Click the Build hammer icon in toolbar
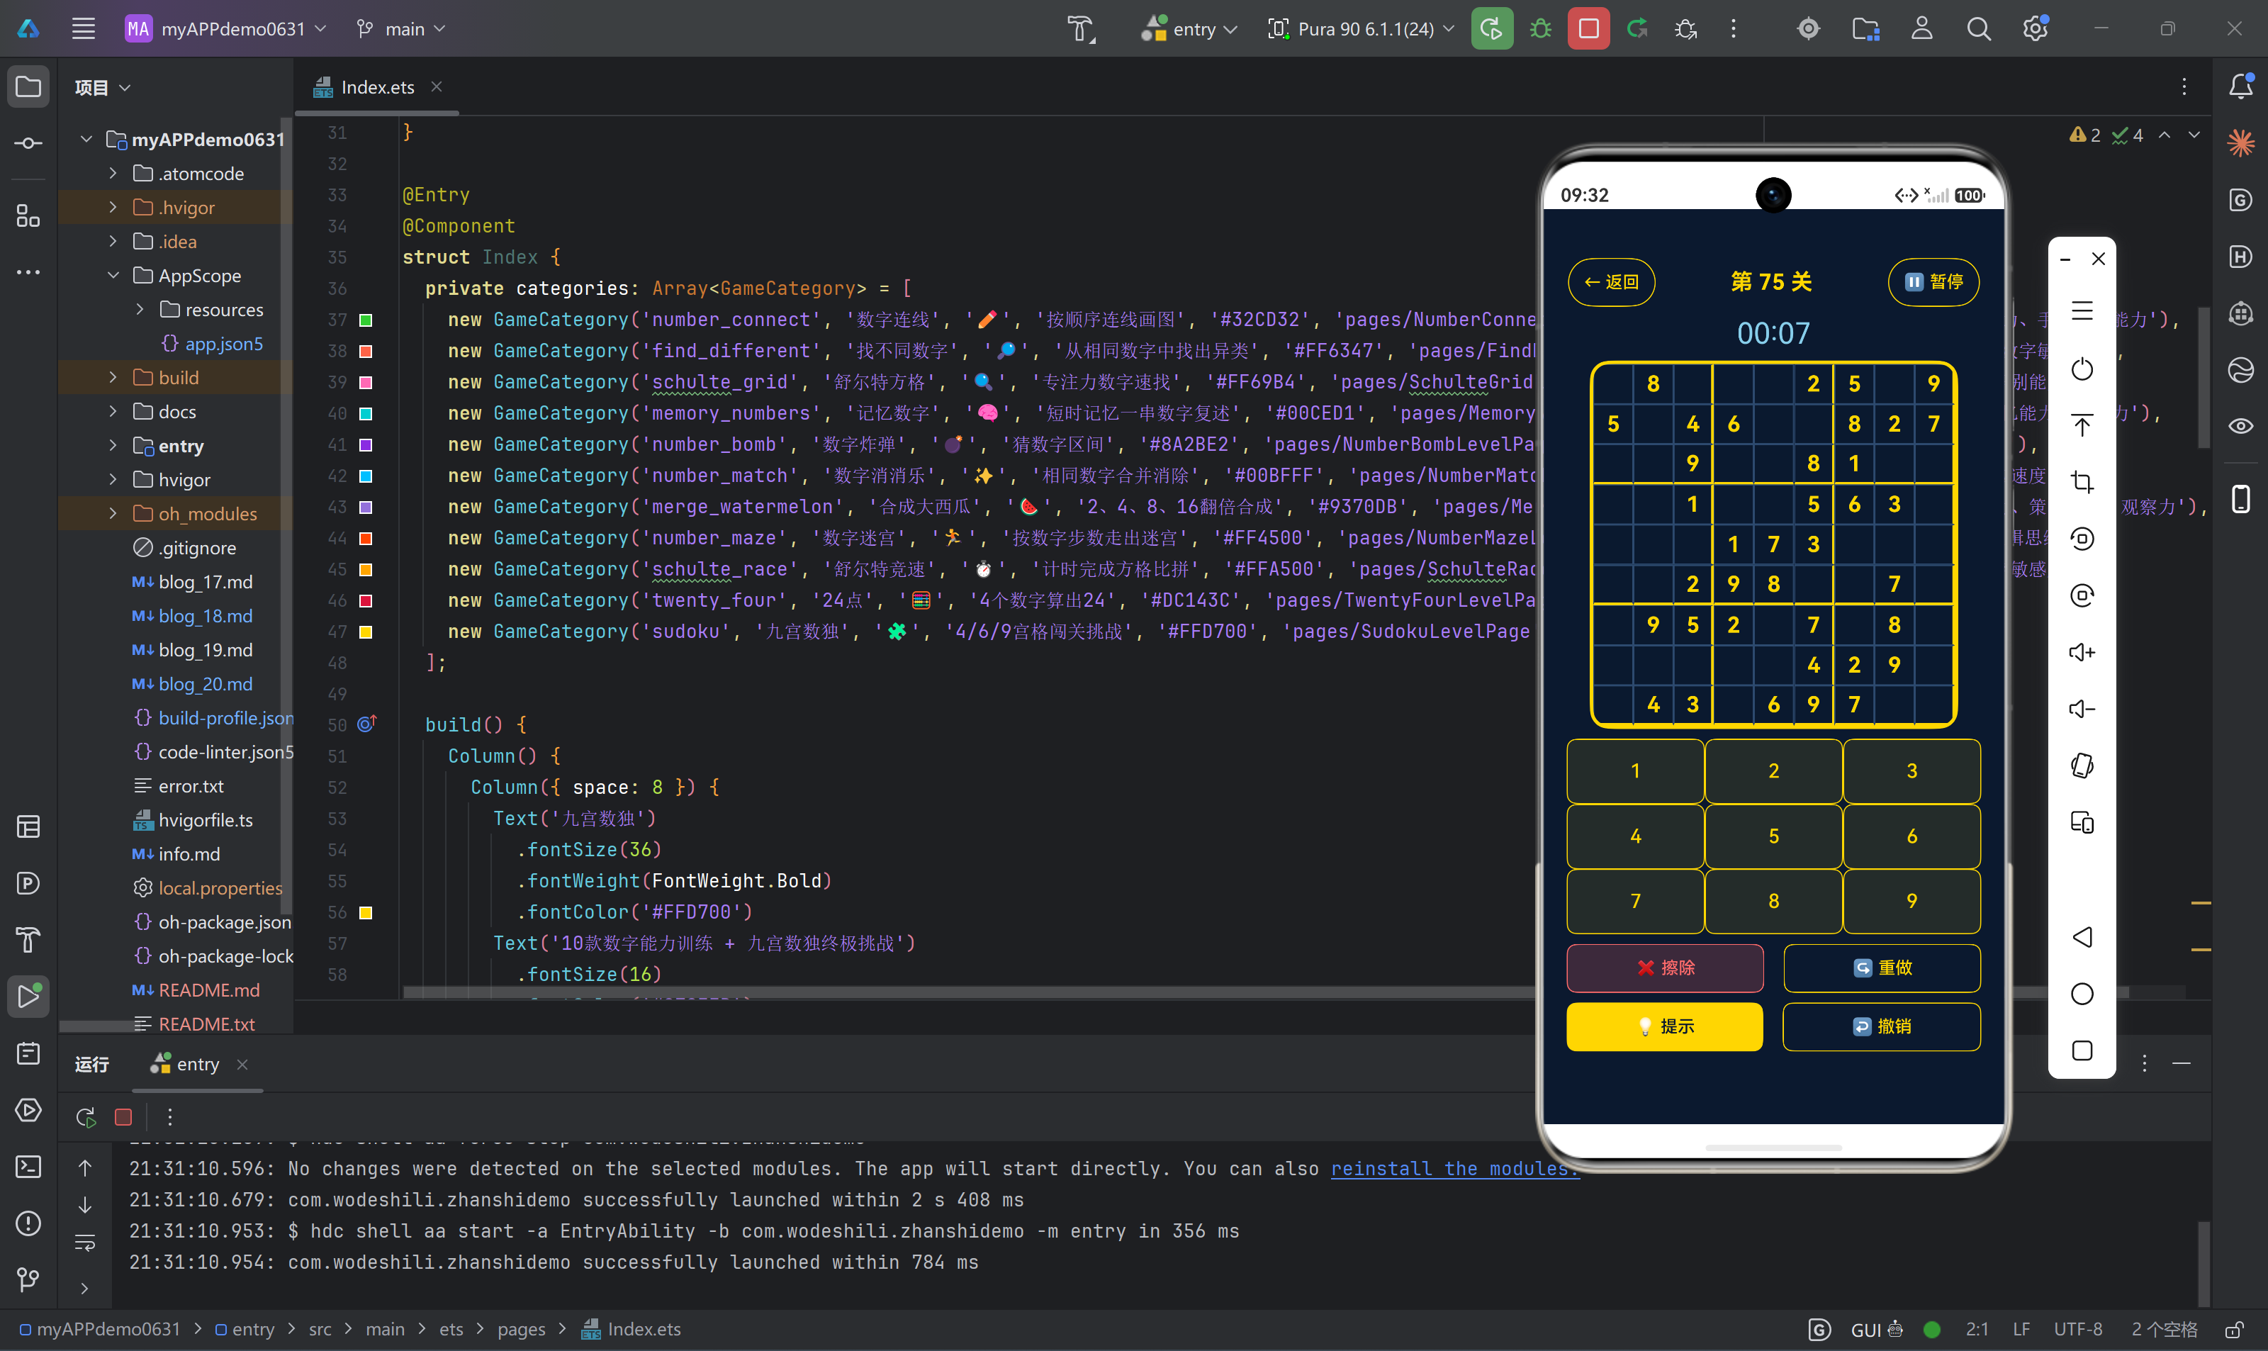The image size is (2268, 1351). pos(1080,29)
